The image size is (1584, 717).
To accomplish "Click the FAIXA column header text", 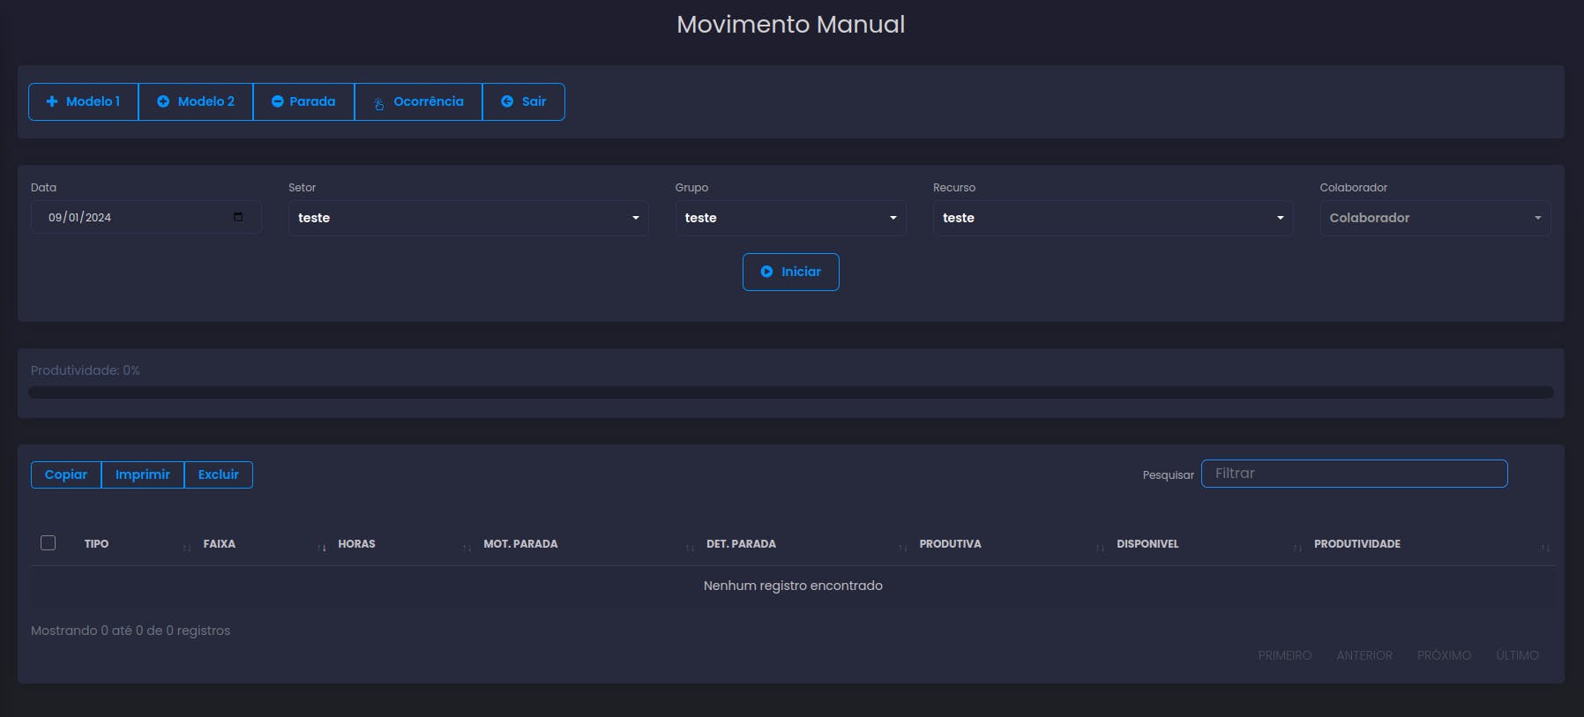I will [220, 544].
